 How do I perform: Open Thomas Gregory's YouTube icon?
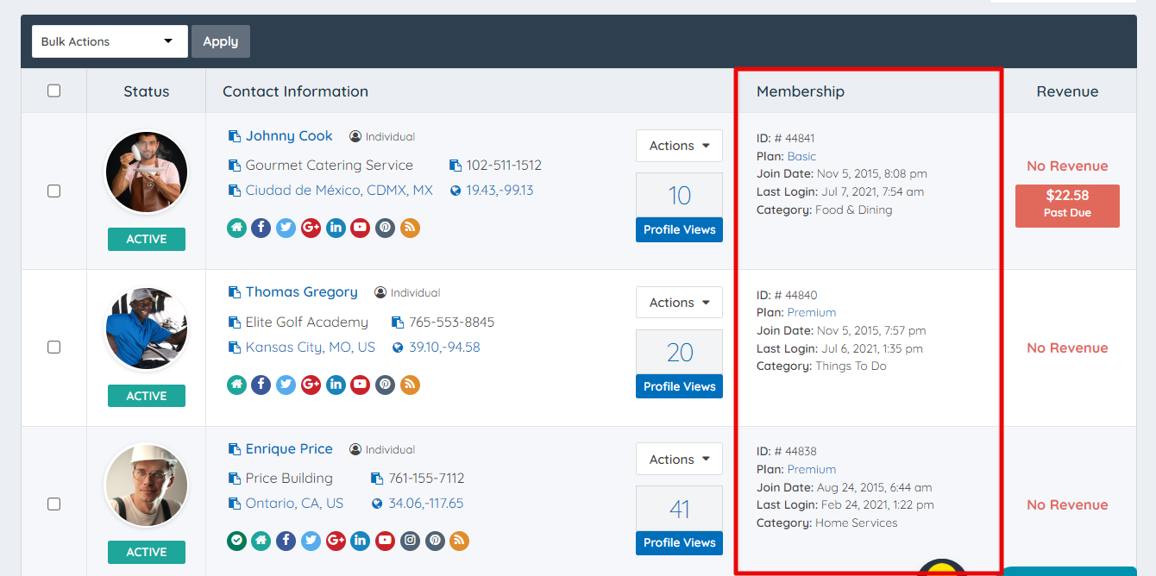click(361, 385)
